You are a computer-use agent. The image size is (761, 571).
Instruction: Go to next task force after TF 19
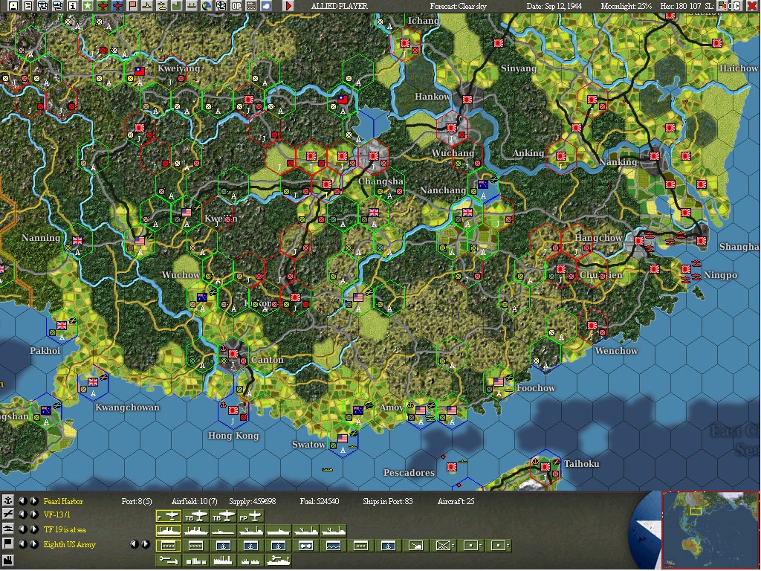tap(34, 529)
